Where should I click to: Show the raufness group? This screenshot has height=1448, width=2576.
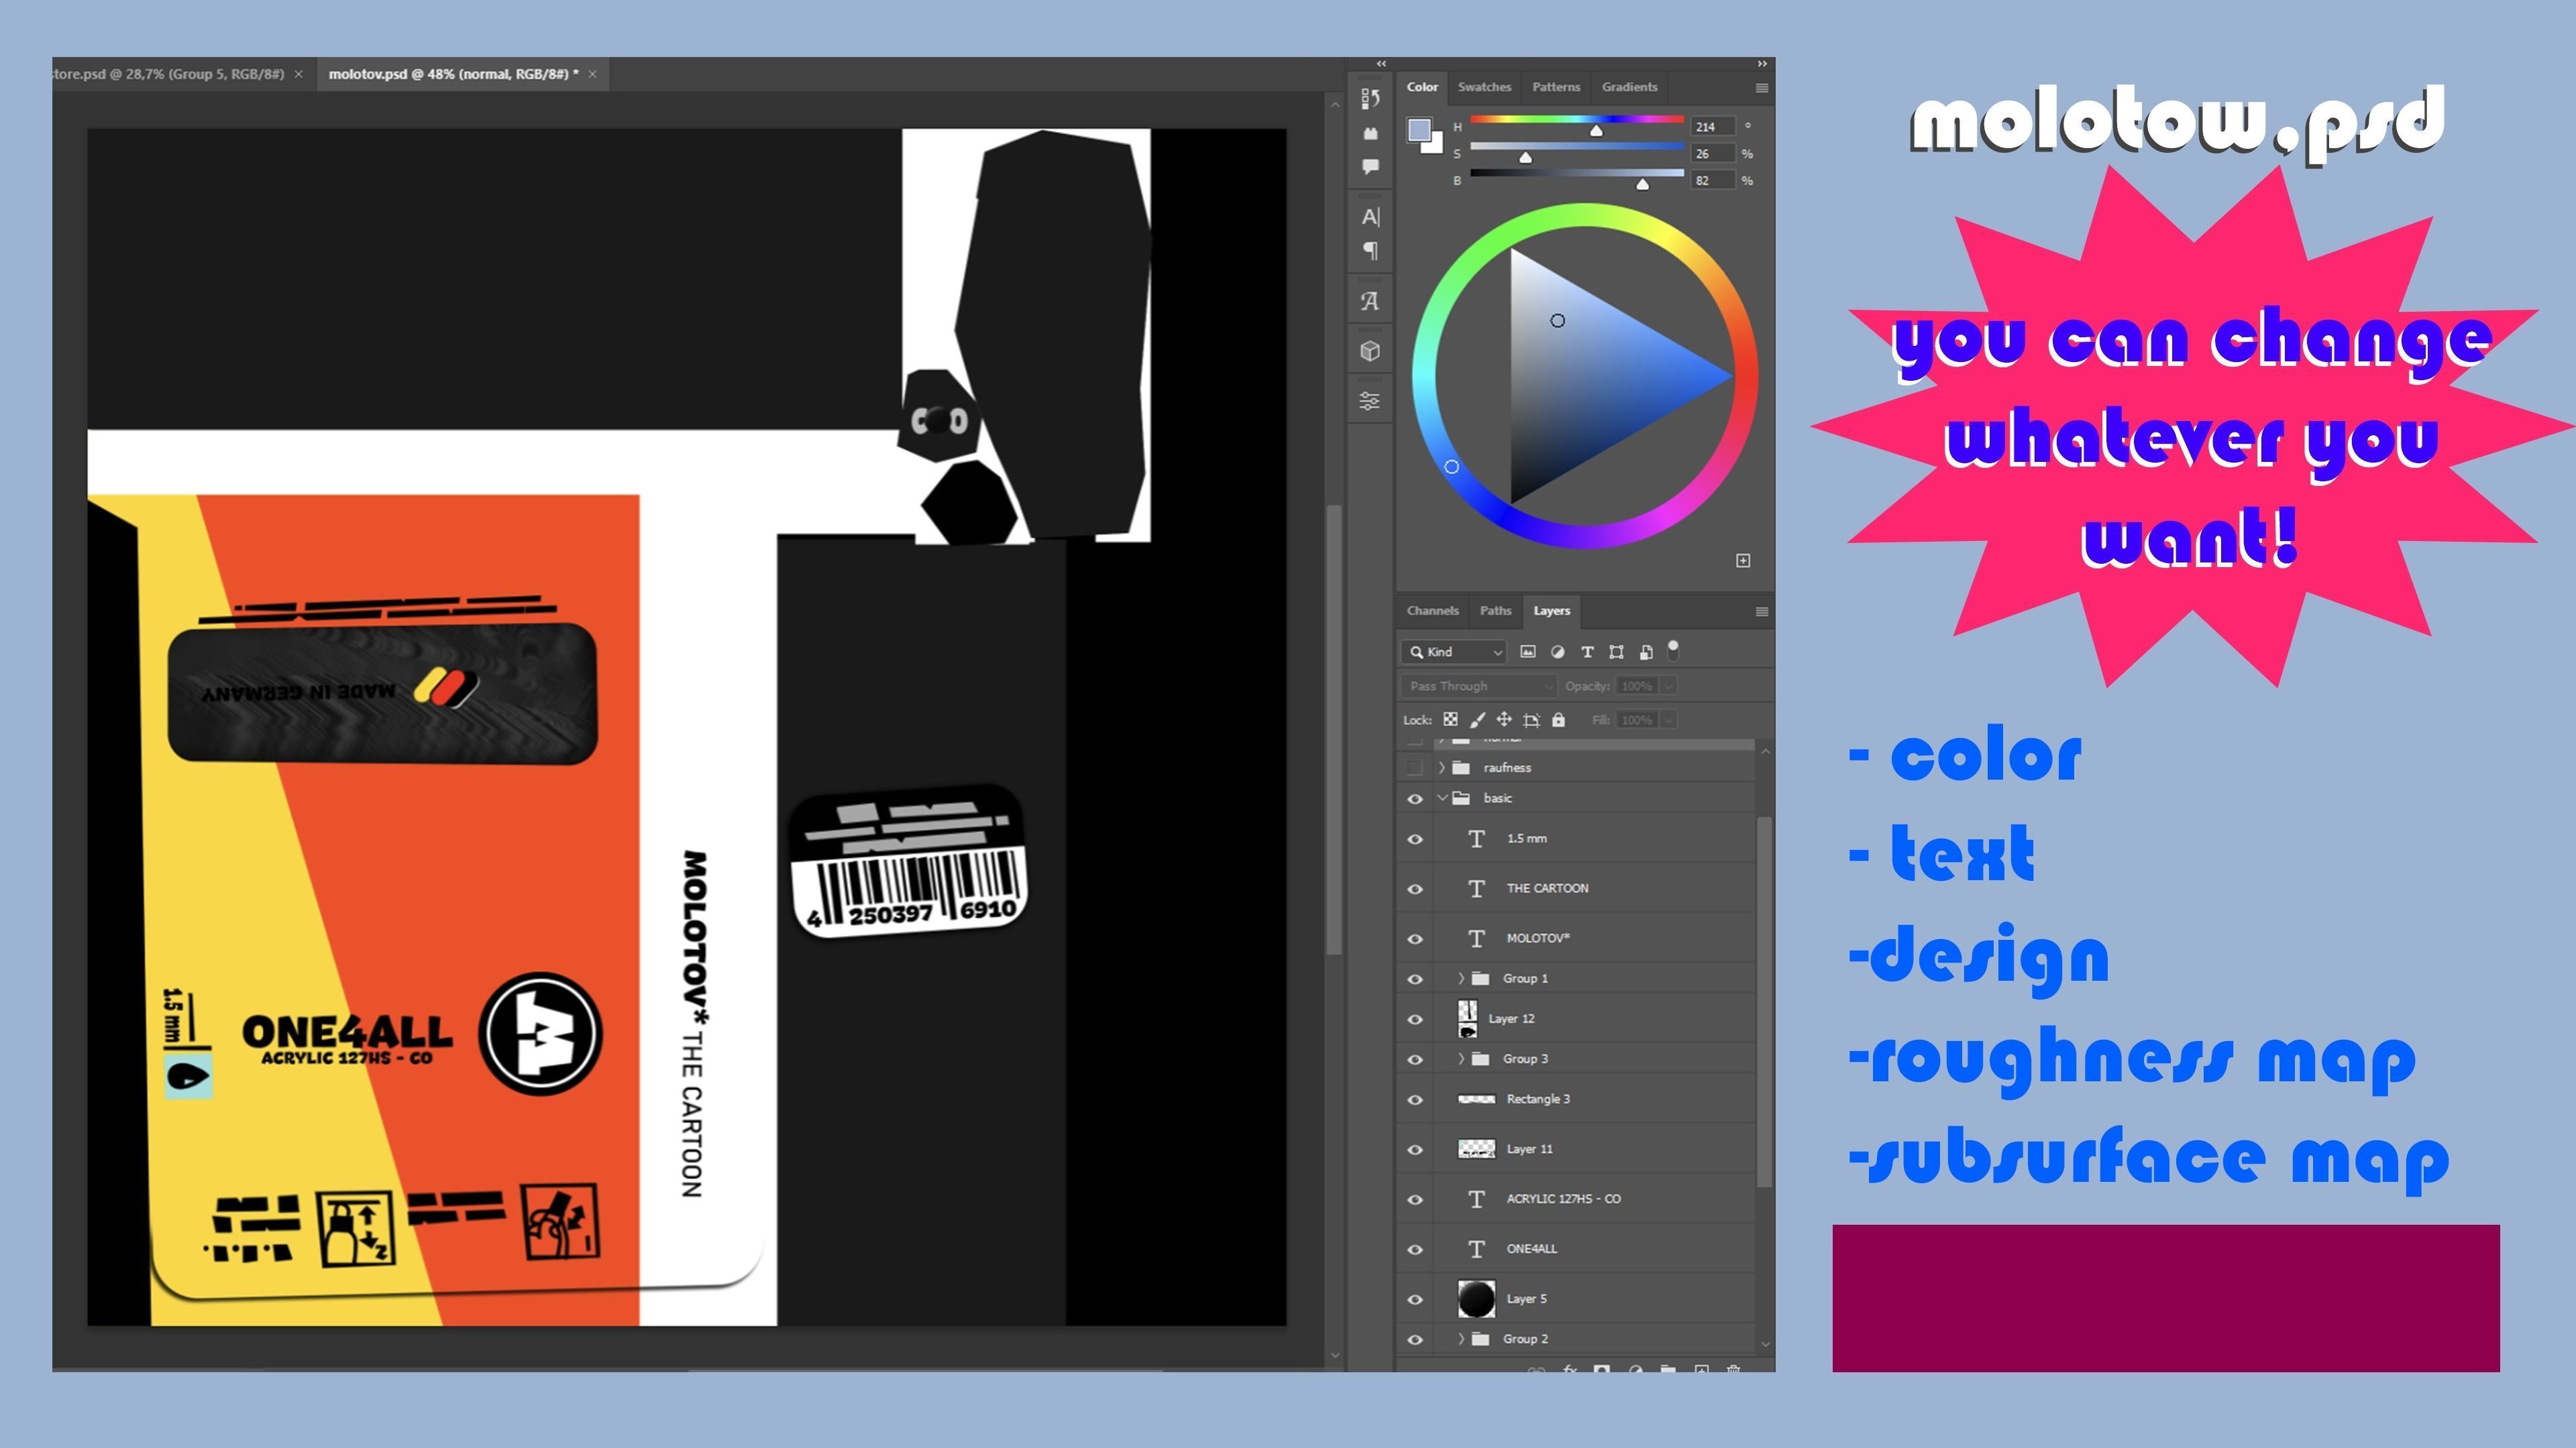(x=1415, y=768)
